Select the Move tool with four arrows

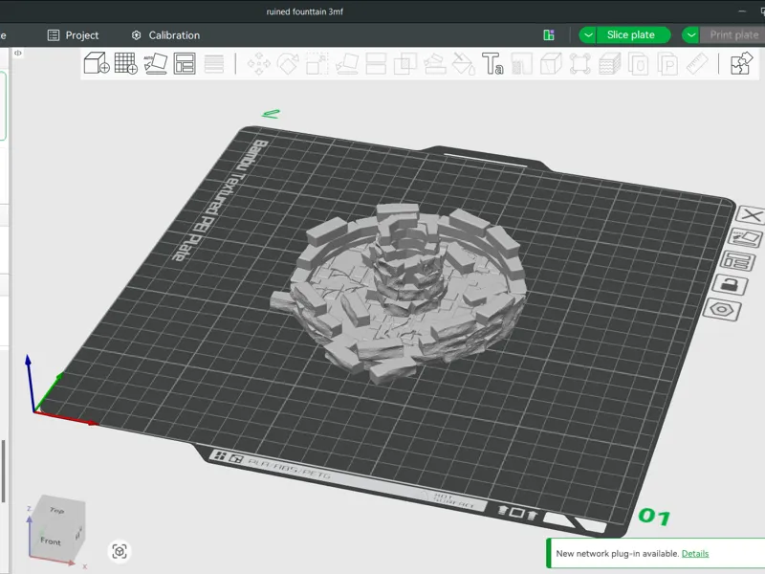click(258, 64)
